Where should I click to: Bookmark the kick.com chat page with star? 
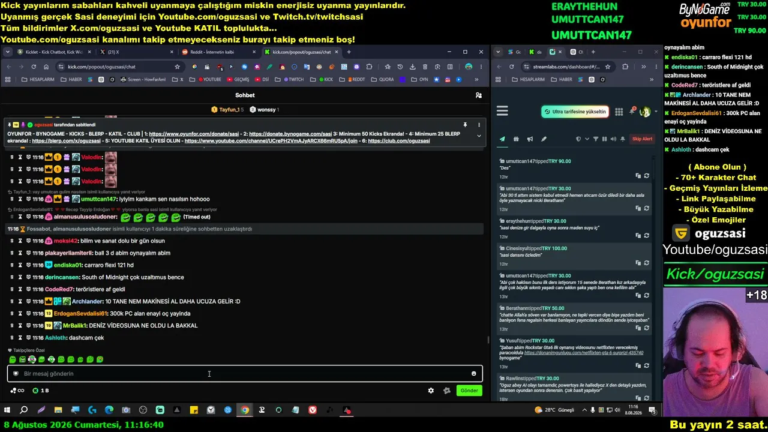(177, 67)
